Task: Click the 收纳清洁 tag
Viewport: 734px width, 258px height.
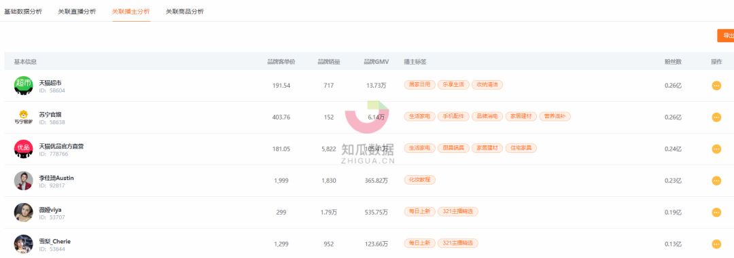Action: [x=487, y=85]
